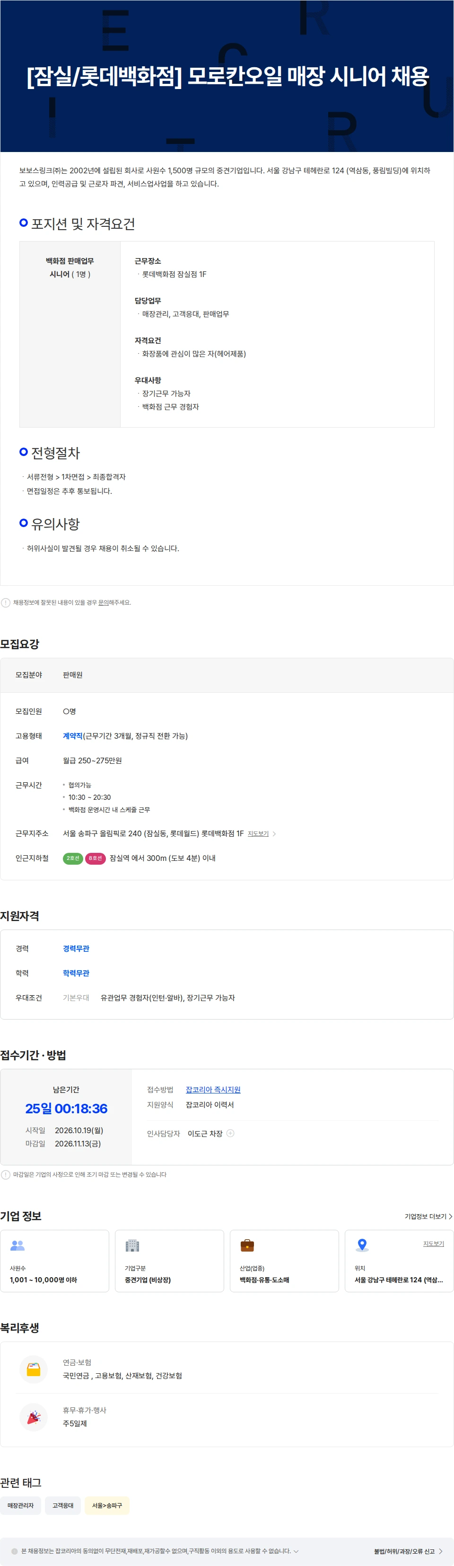Click the chevron after 근무지주소 지도보기

[x=274, y=833]
